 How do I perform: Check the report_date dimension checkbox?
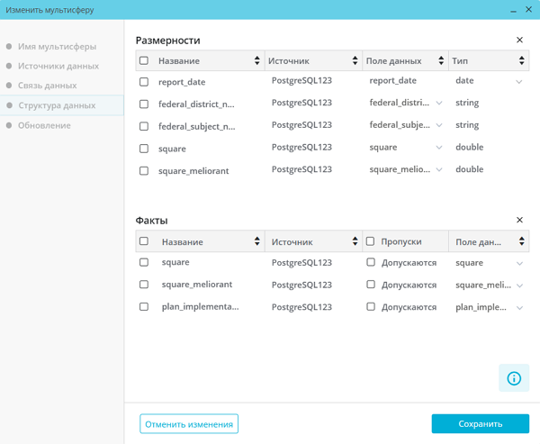click(x=144, y=82)
